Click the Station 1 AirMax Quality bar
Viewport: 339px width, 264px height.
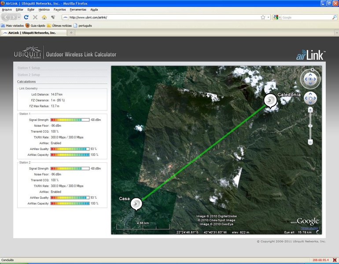point(70,149)
